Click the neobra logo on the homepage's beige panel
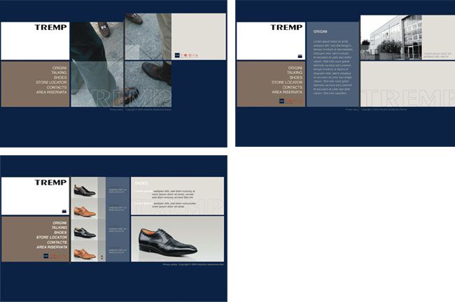Image resolution: width=455 pixels, height=302 pixels. (x=186, y=55)
